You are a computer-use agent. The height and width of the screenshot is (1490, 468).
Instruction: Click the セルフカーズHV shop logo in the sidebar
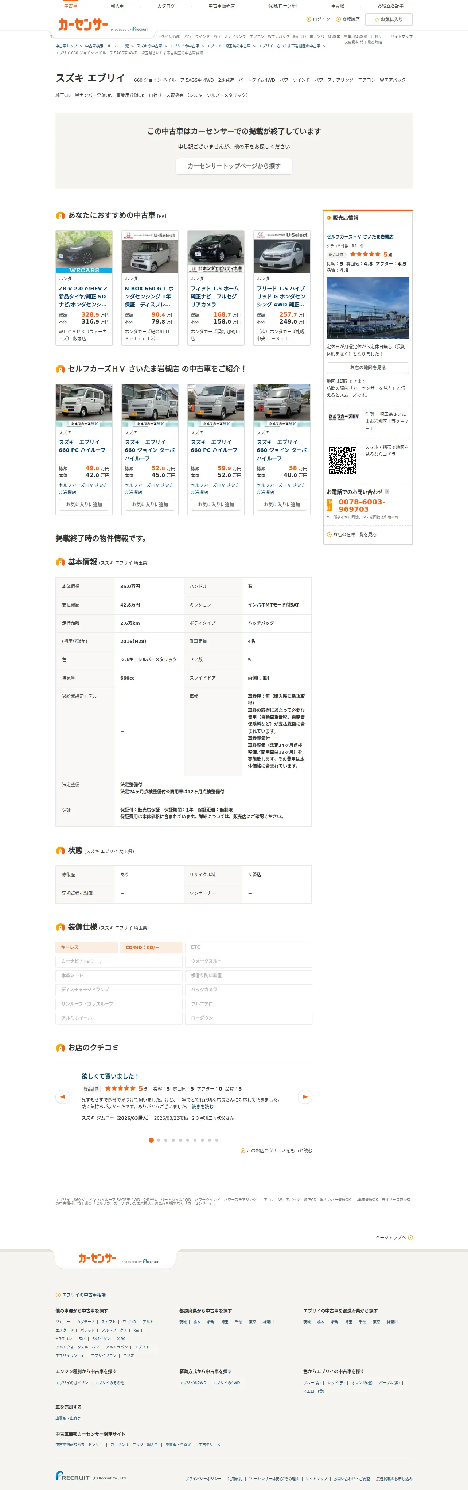[x=343, y=417]
